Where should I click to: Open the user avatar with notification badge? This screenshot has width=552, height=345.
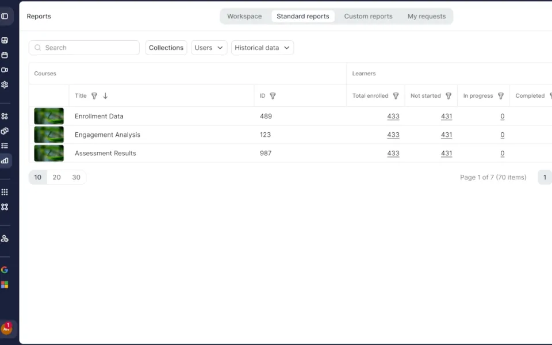pyautogui.click(x=6, y=328)
